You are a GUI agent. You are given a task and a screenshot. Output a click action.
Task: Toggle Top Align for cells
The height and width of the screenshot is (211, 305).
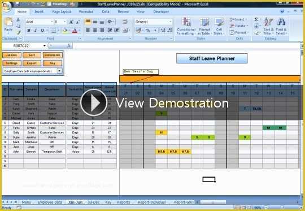pos(88,22)
